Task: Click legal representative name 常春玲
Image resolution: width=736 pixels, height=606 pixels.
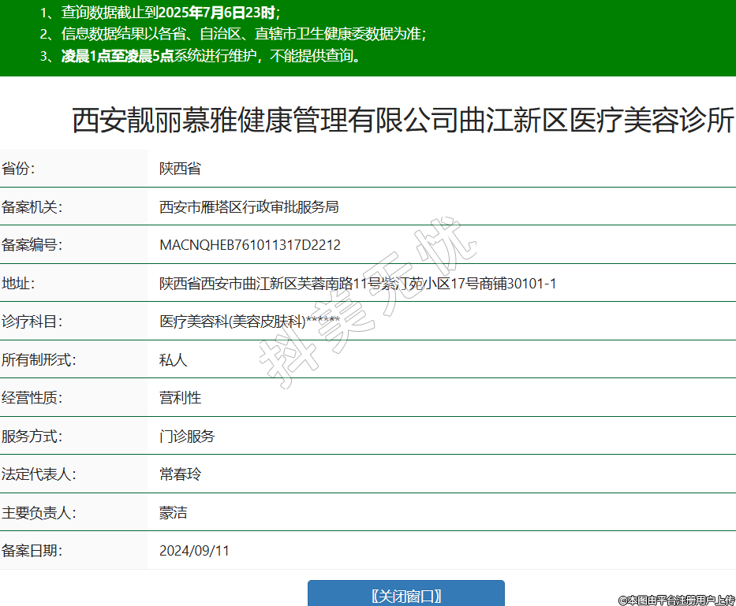Action: coord(180,474)
